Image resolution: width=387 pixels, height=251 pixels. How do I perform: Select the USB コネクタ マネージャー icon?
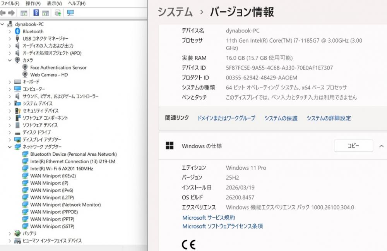click(x=17, y=38)
